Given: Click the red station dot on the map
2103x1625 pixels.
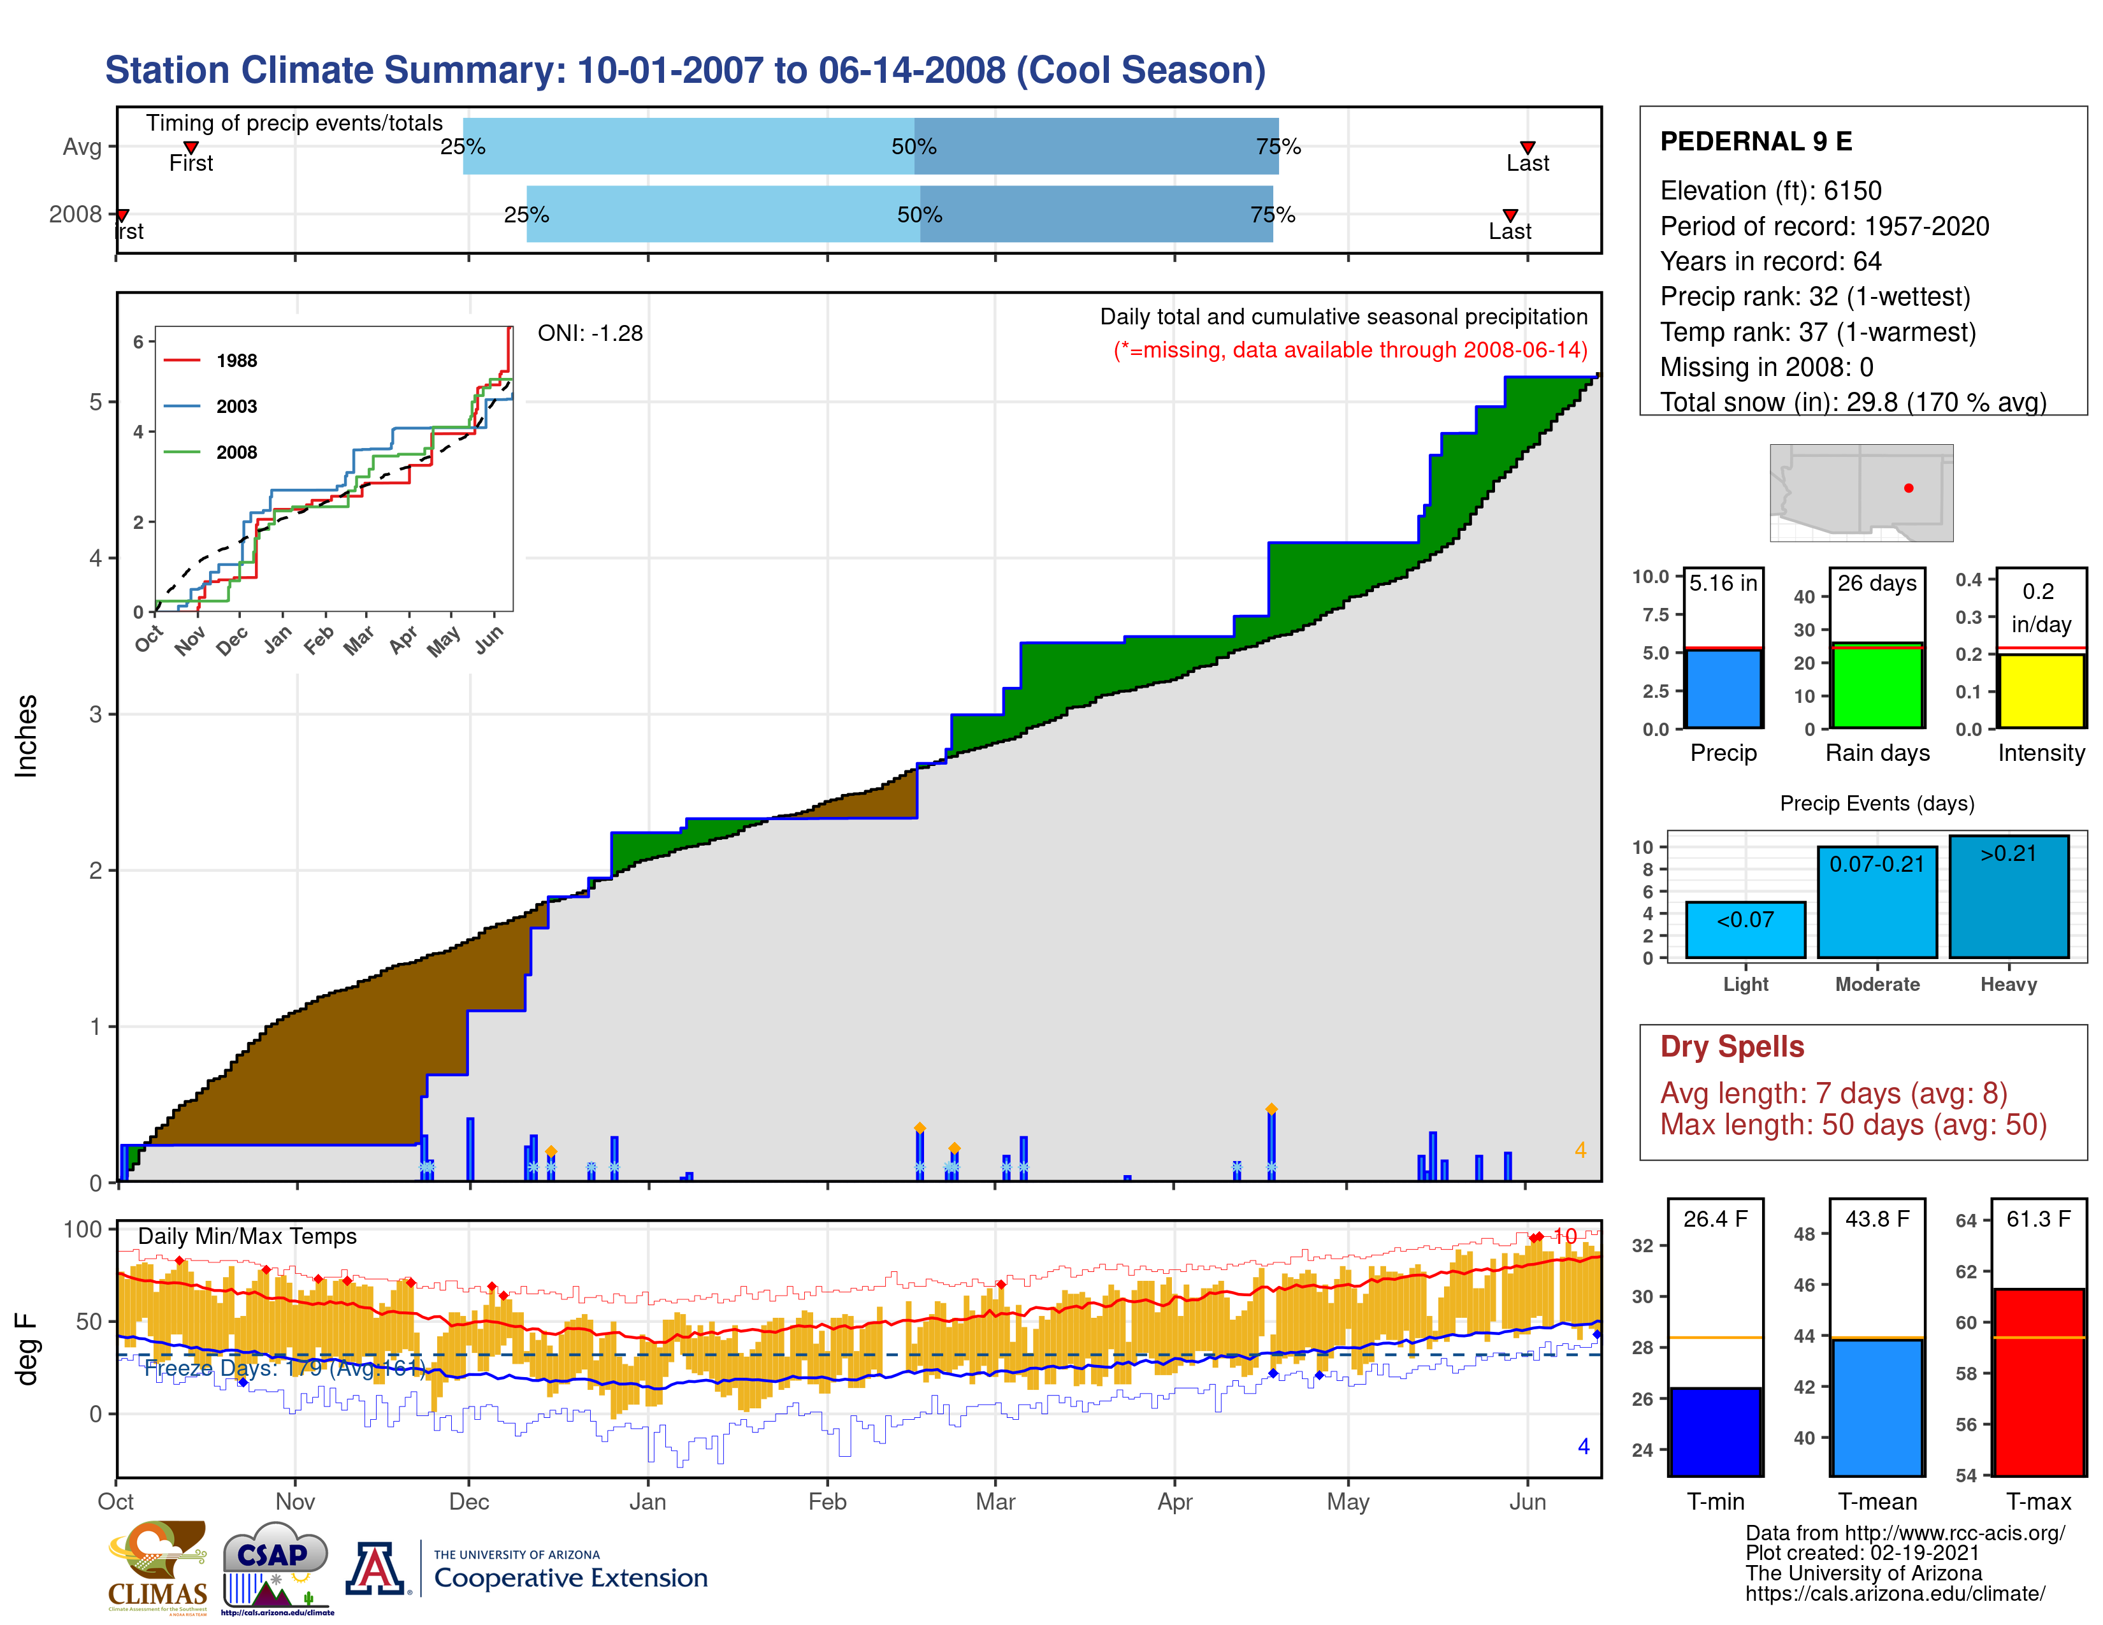Looking at the screenshot, I should [x=1909, y=488].
